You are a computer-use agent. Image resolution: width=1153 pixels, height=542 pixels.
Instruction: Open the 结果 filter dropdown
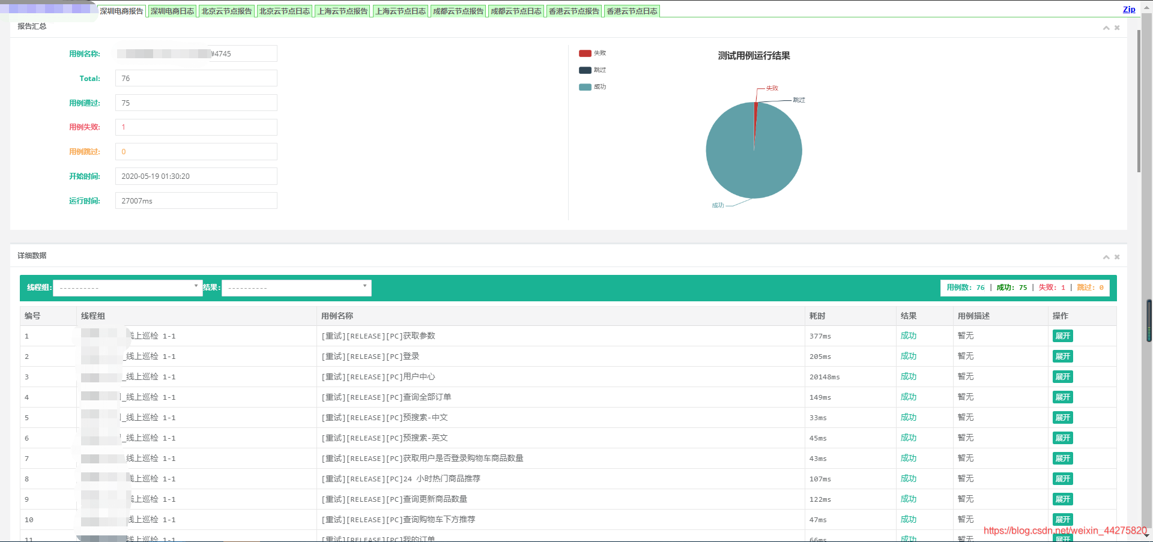(x=296, y=288)
